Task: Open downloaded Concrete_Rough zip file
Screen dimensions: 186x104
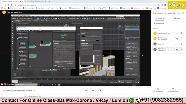Action: click(34, 96)
